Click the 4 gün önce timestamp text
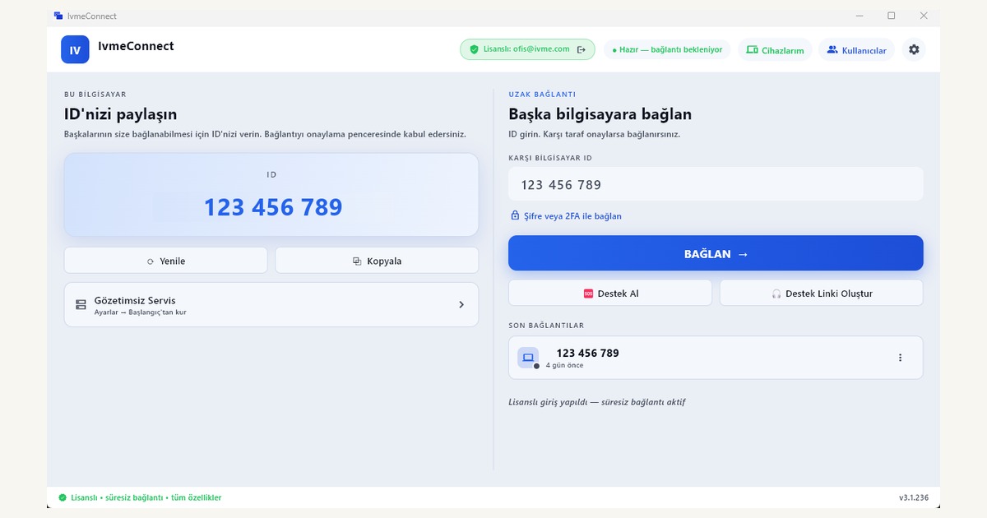The height and width of the screenshot is (518, 987). [x=565, y=365]
